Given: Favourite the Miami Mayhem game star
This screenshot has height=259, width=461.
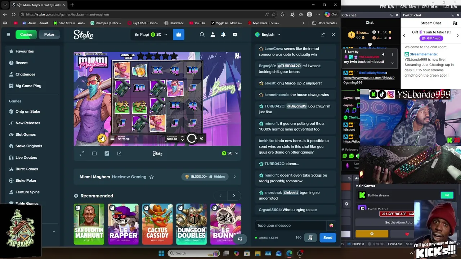Looking at the screenshot, I should 151,177.
